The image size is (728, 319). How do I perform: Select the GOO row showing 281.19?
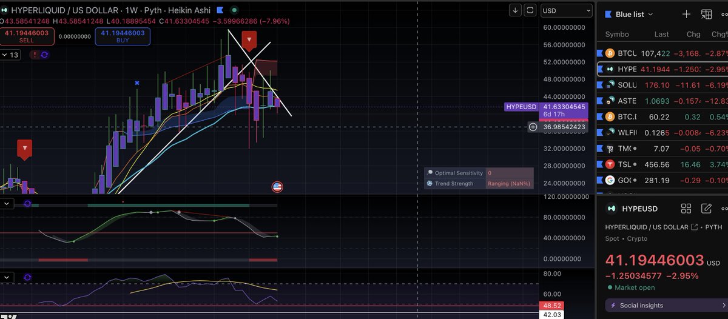(662, 180)
